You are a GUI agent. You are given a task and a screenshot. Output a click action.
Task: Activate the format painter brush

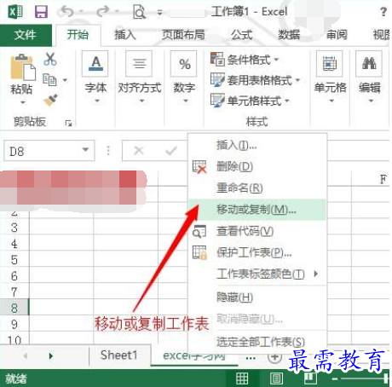[x=51, y=100]
